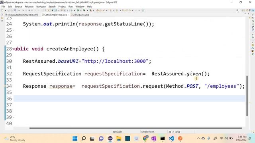
Task: Open the Search menu
Action: pos(52,6)
